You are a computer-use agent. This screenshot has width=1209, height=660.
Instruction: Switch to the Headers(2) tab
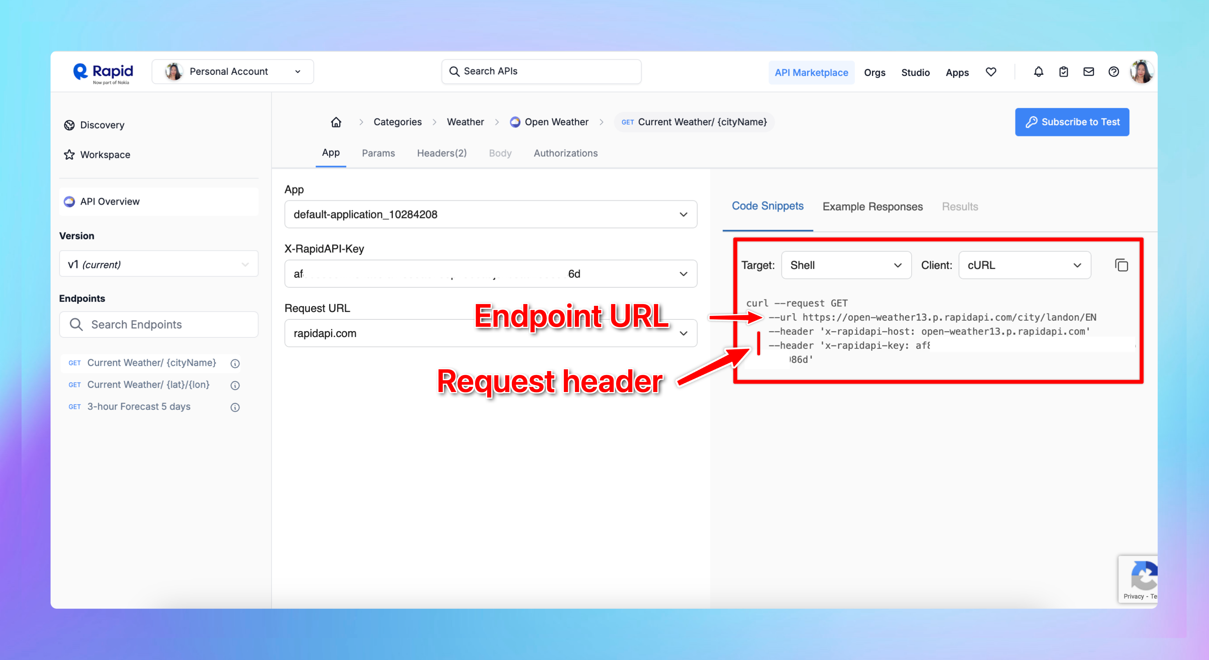pyautogui.click(x=442, y=153)
